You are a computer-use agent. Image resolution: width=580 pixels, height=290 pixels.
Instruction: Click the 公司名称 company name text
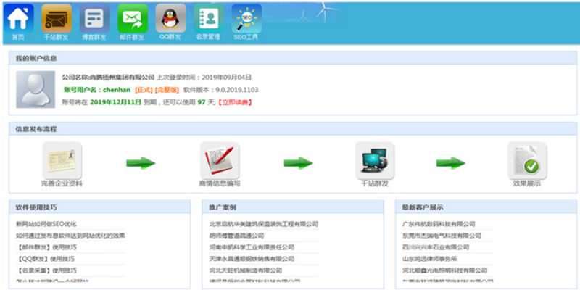(108, 78)
